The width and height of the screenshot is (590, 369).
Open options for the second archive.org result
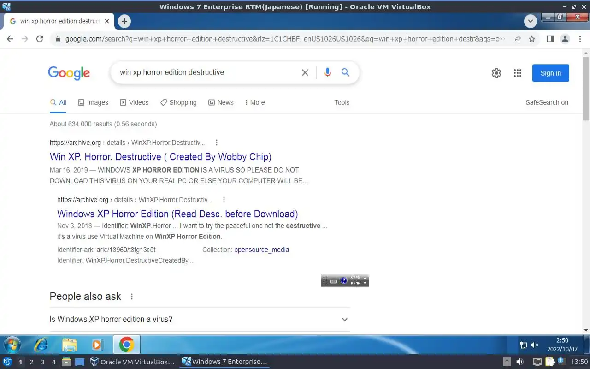click(224, 200)
